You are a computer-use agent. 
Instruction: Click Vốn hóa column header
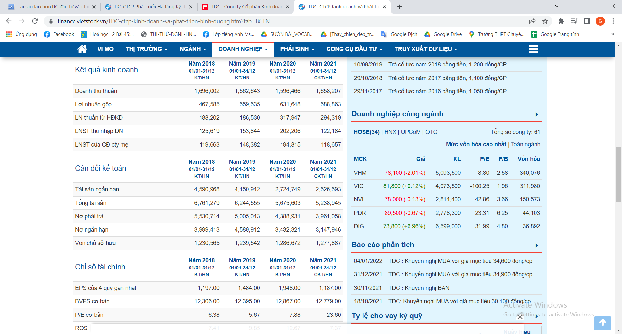529,159
